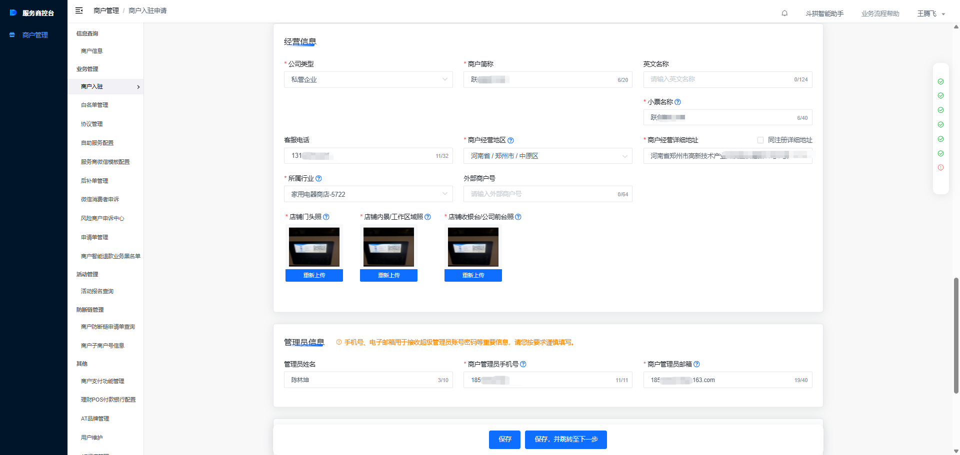Open 商户智能退款业务黑名单 in the sidebar
This screenshot has height=455, width=960.
[110, 256]
